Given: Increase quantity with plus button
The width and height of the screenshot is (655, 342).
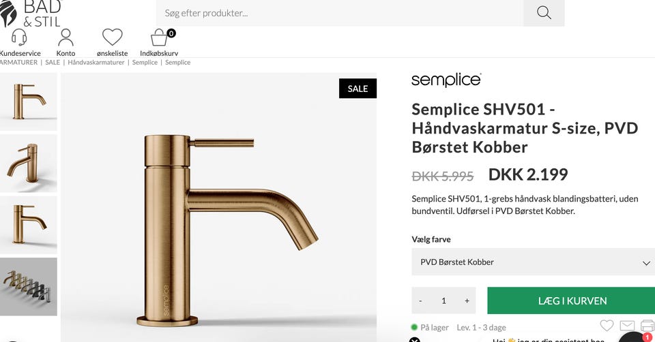Looking at the screenshot, I should 467,300.
